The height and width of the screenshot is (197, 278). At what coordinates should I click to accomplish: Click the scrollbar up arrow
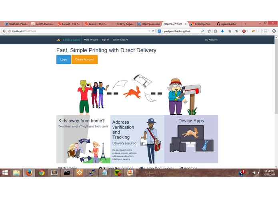[276, 37]
